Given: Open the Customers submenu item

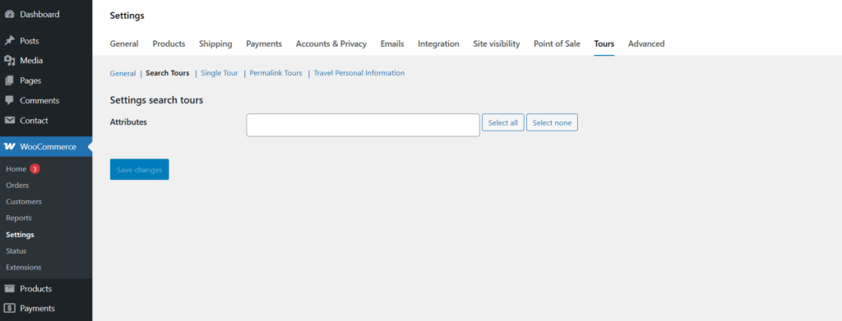Looking at the screenshot, I should [x=24, y=201].
